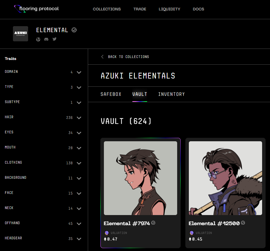Image resolution: width=270 pixels, height=251 pixels.
Task: Open the collection website globe icon
Action: tap(38, 39)
